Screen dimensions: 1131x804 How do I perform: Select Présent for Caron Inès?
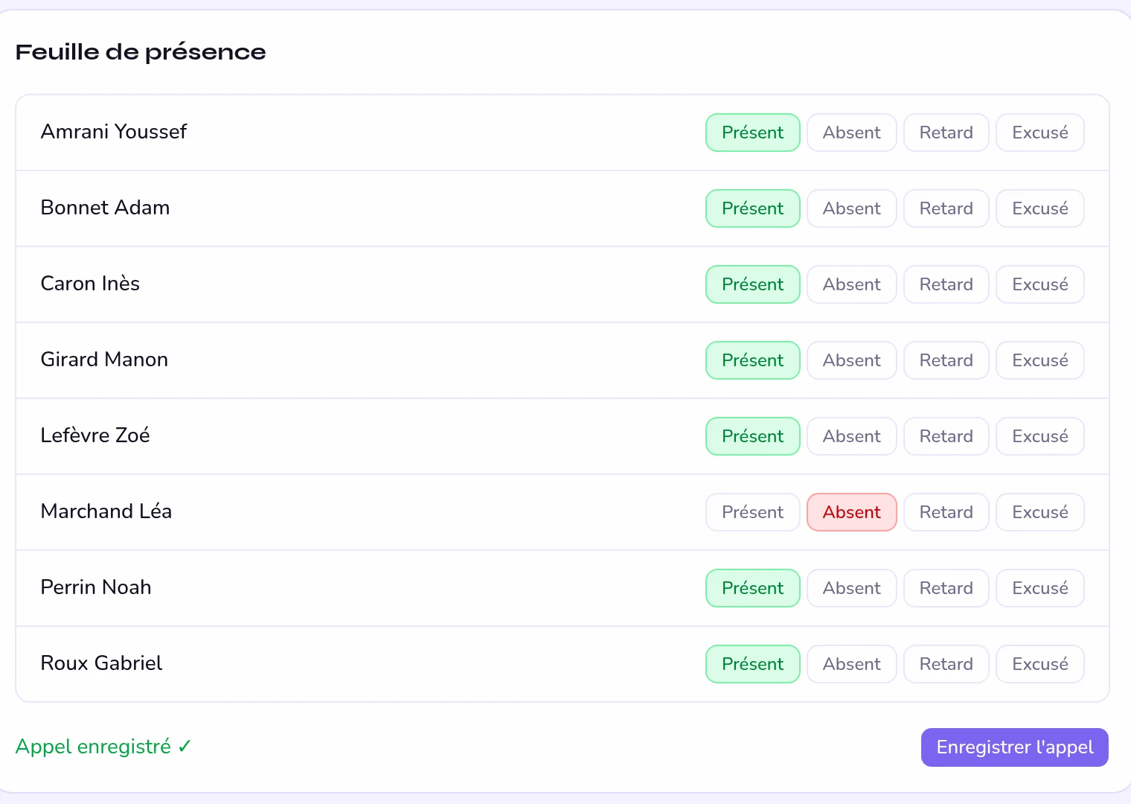(x=752, y=284)
